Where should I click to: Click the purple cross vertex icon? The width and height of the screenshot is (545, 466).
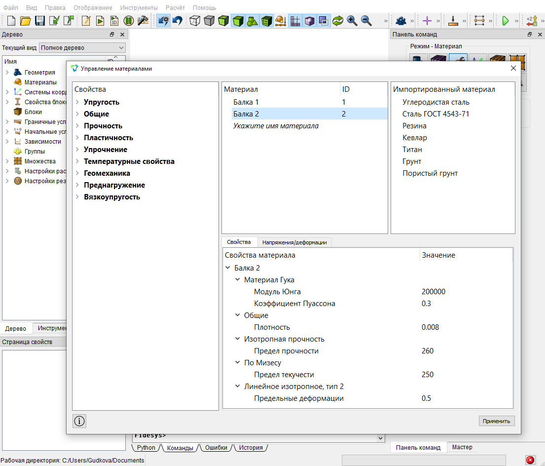pyautogui.click(x=427, y=21)
